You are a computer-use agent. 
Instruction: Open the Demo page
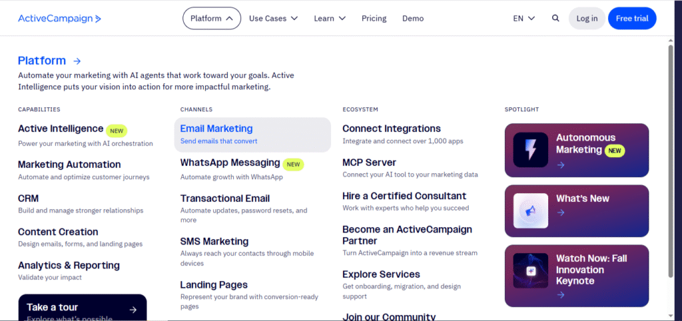point(413,18)
